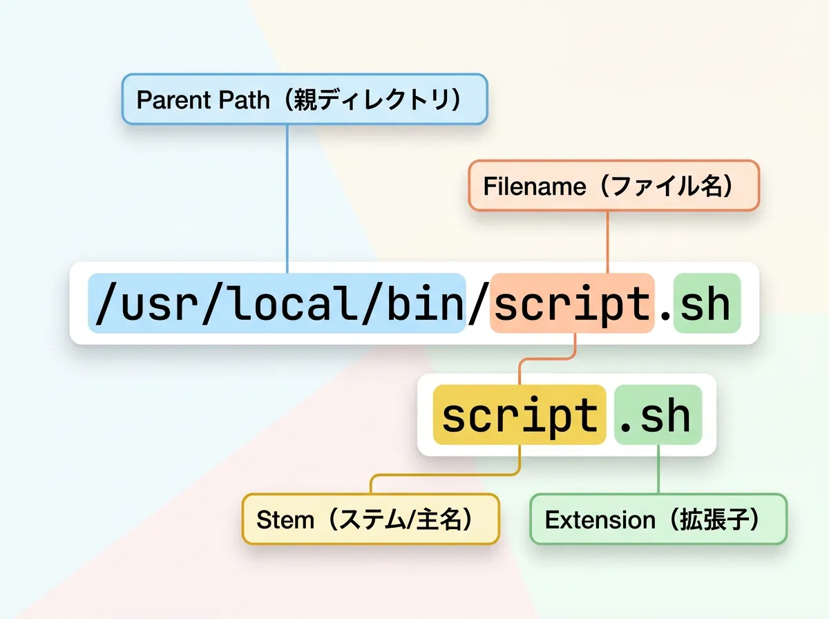Click the green .sh block in lower box
The image size is (829, 619).
[658, 415]
